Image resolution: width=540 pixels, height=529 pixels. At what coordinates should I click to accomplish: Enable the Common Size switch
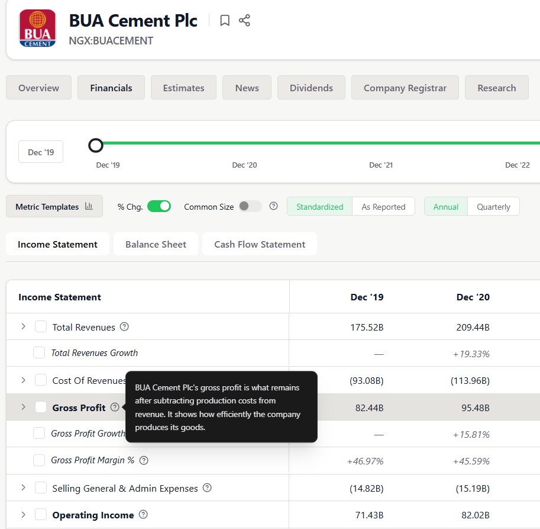250,206
